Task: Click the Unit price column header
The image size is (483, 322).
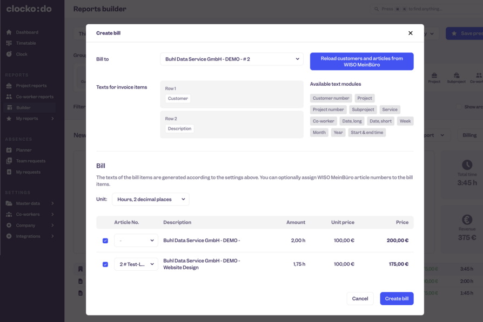Action: point(343,222)
